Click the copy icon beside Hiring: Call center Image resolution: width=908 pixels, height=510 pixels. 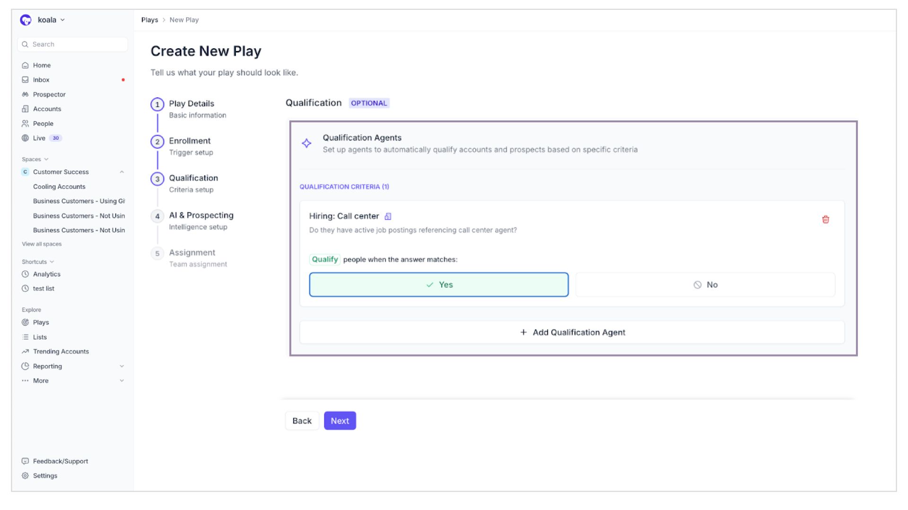pos(388,216)
